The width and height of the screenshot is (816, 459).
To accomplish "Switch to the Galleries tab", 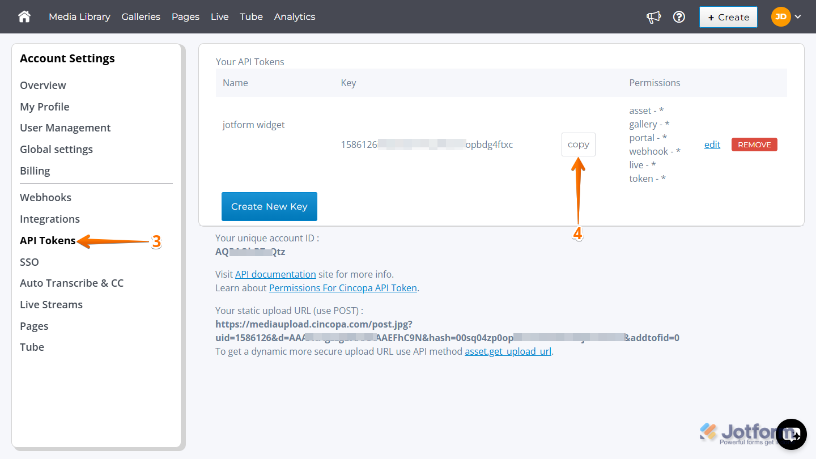I will [141, 16].
